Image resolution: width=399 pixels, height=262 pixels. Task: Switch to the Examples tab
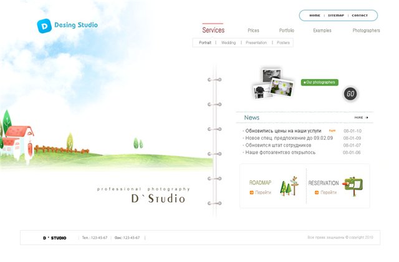(322, 31)
